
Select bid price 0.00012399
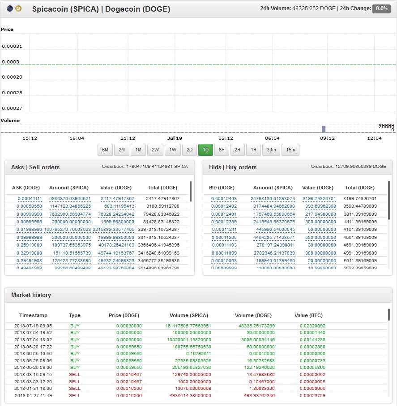(x=224, y=222)
